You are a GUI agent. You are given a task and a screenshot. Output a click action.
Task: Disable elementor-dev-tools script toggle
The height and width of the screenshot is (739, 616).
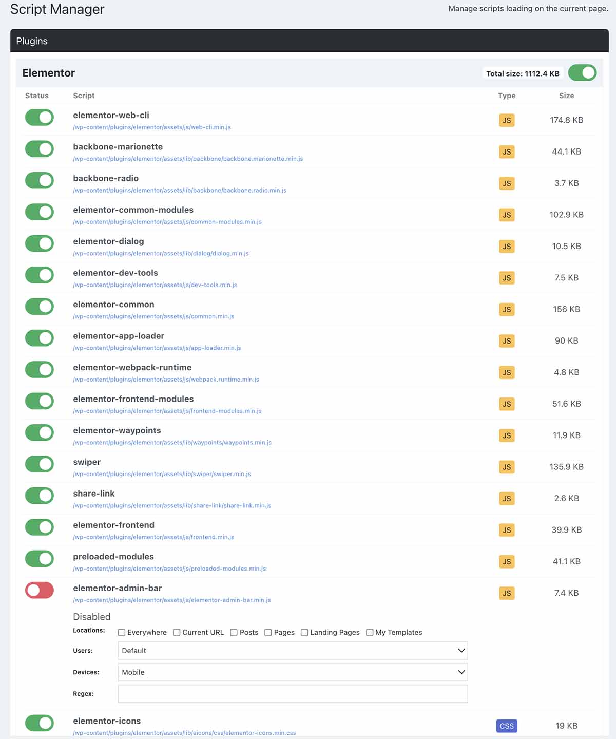(40, 275)
